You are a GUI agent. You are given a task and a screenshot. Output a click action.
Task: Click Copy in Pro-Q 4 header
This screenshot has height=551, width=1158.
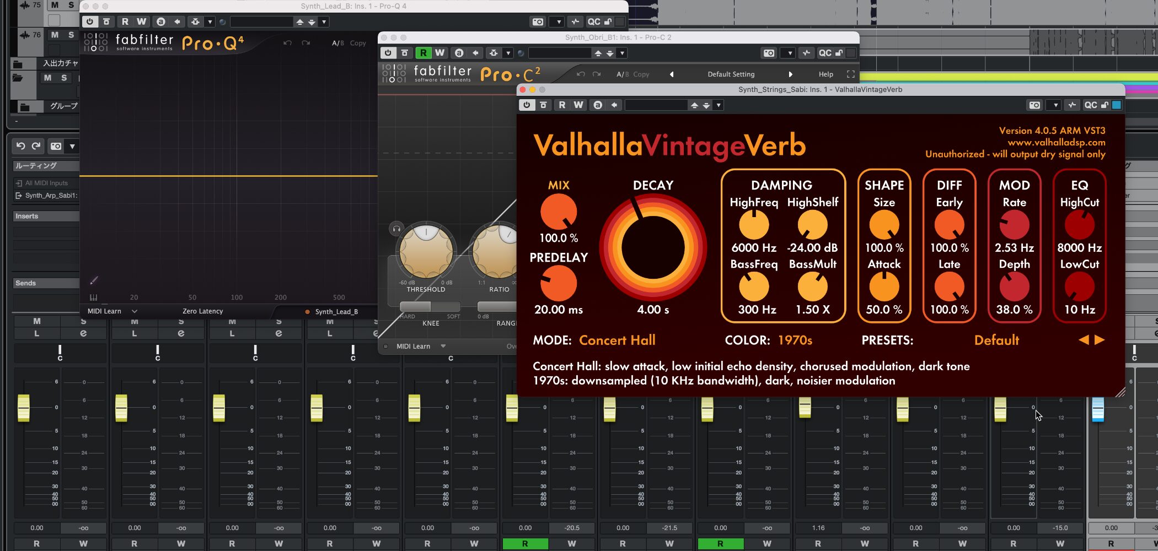(x=358, y=42)
